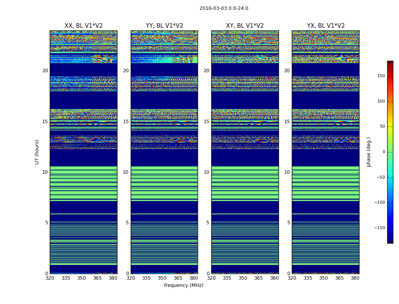Click the UT (hours) y-axis label
This screenshot has width=399, height=304.
pyautogui.click(x=37, y=152)
